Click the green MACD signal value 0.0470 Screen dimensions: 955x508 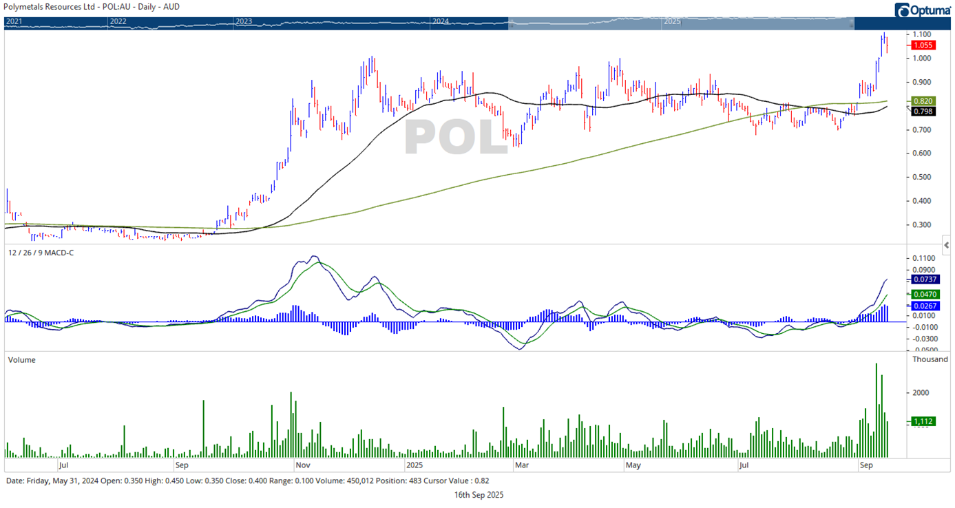922,293
